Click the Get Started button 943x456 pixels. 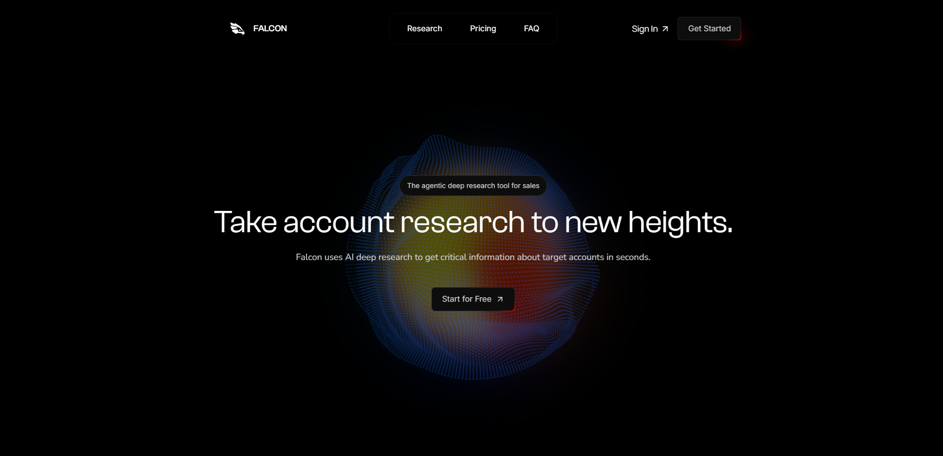pos(709,28)
